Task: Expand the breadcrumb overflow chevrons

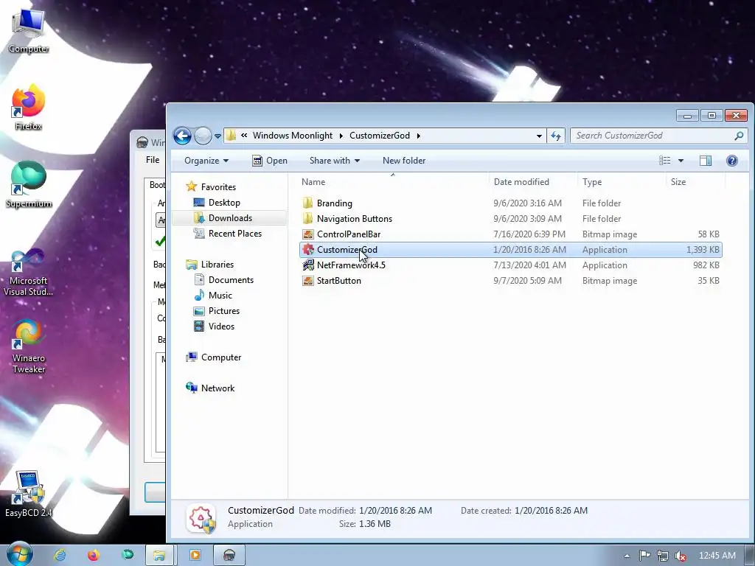Action: [x=244, y=136]
